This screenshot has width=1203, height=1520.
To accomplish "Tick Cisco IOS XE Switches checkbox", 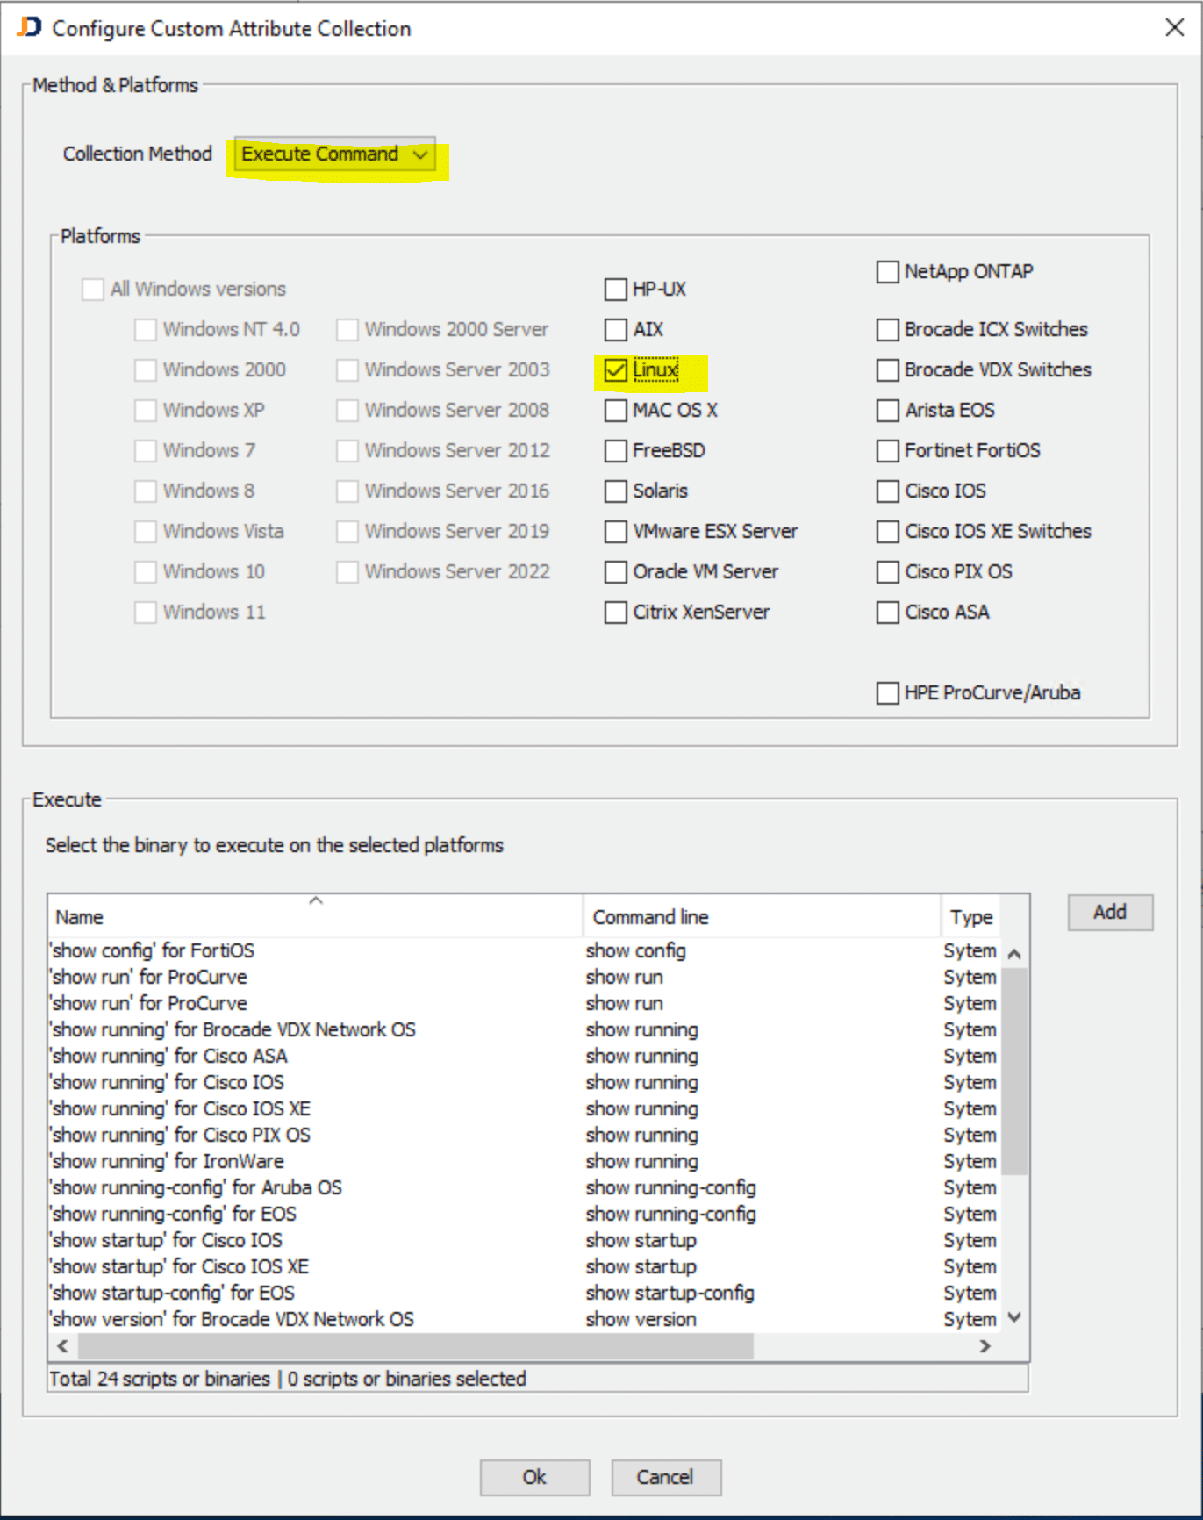I will pos(888,532).
